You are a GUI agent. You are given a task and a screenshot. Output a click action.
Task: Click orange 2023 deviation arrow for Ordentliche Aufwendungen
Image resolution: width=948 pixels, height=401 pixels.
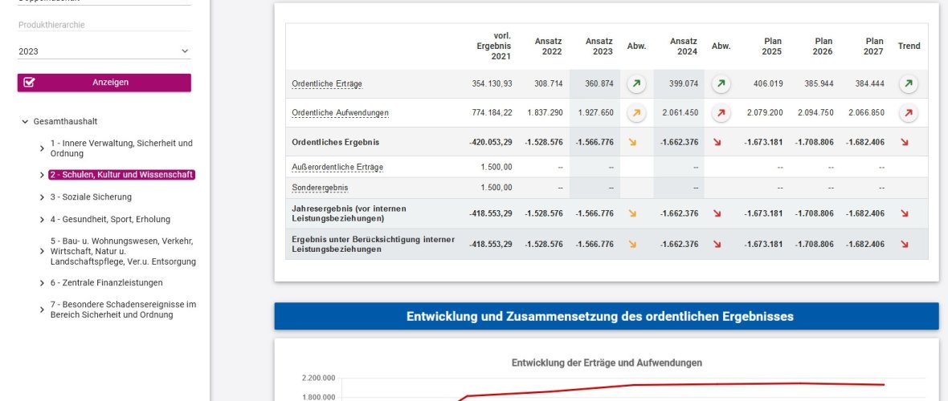click(x=636, y=113)
